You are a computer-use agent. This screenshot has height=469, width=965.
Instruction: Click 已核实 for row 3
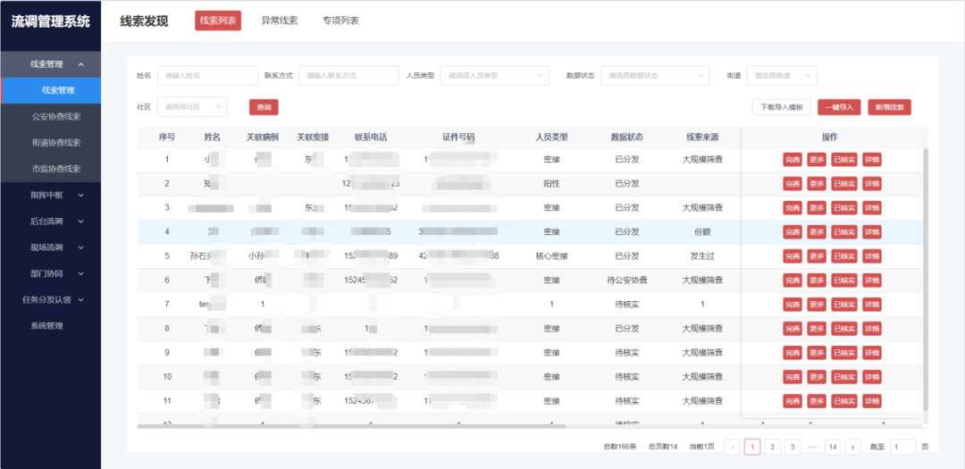(844, 208)
